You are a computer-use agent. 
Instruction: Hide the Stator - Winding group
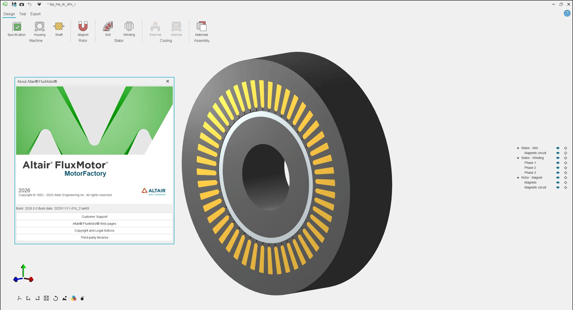(x=558, y=158)
